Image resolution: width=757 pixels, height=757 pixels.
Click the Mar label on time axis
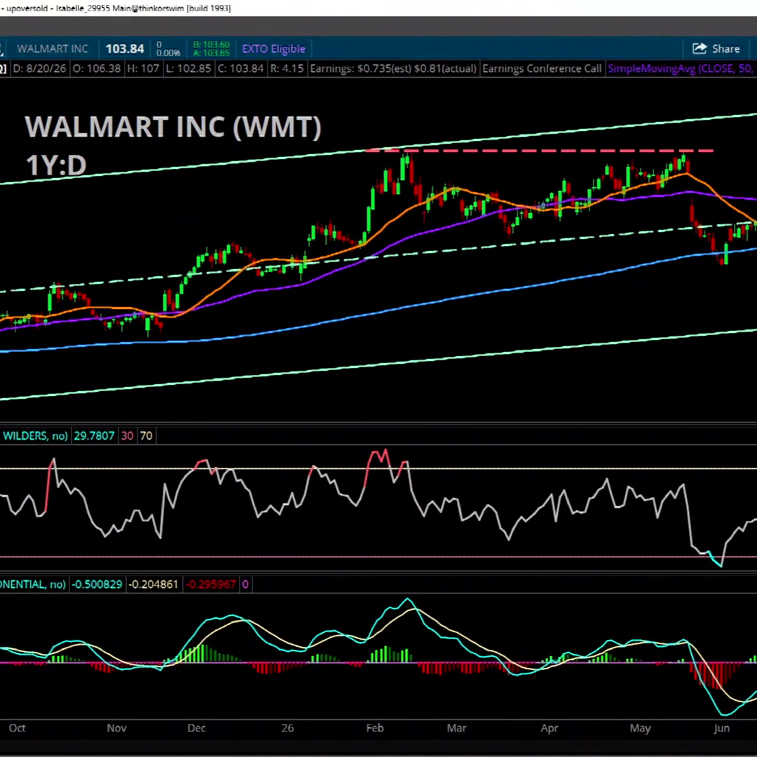[x=456, y=728]
